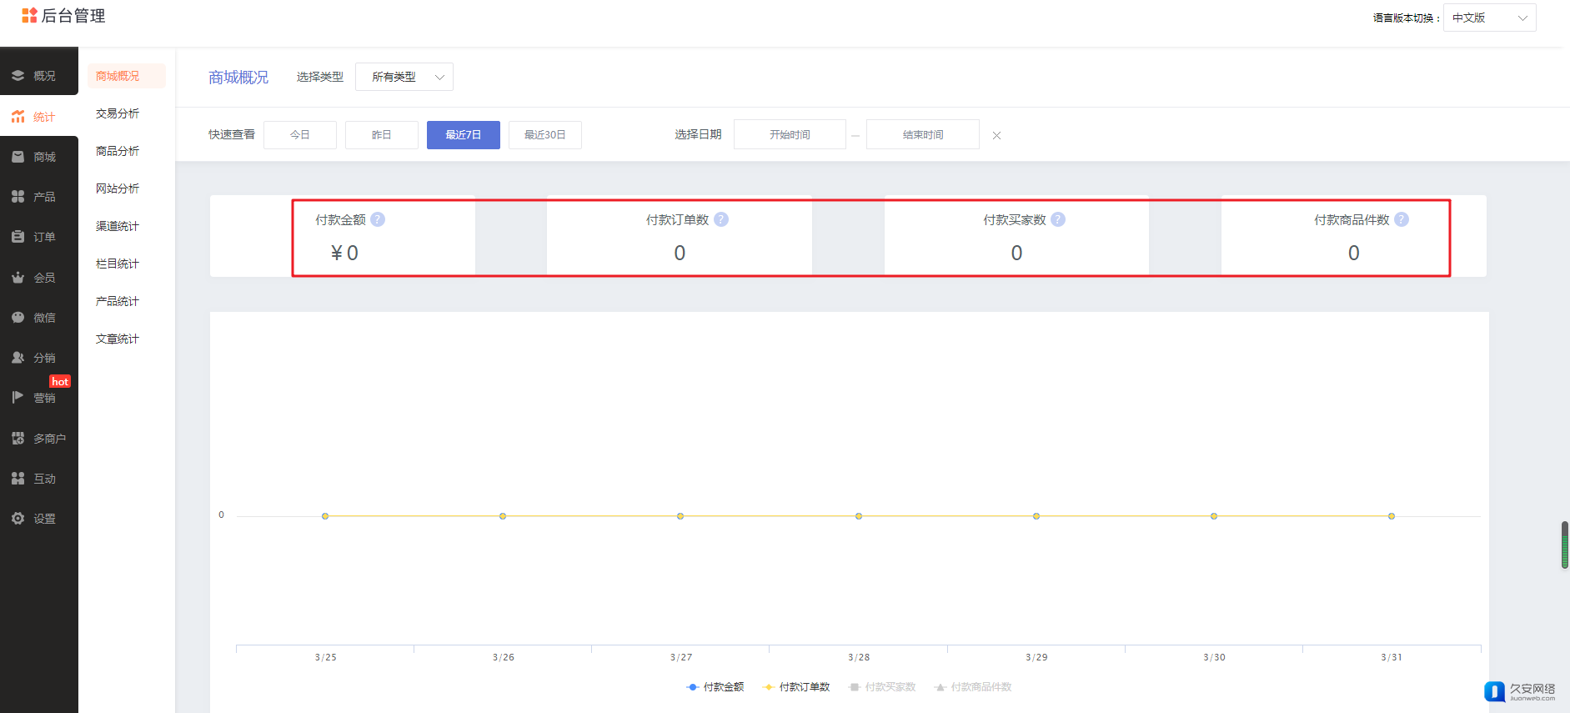1570x713 pixels.
Task: Click the Overview (概况) layers icon in sidebar
Action: tap(18, 76)
